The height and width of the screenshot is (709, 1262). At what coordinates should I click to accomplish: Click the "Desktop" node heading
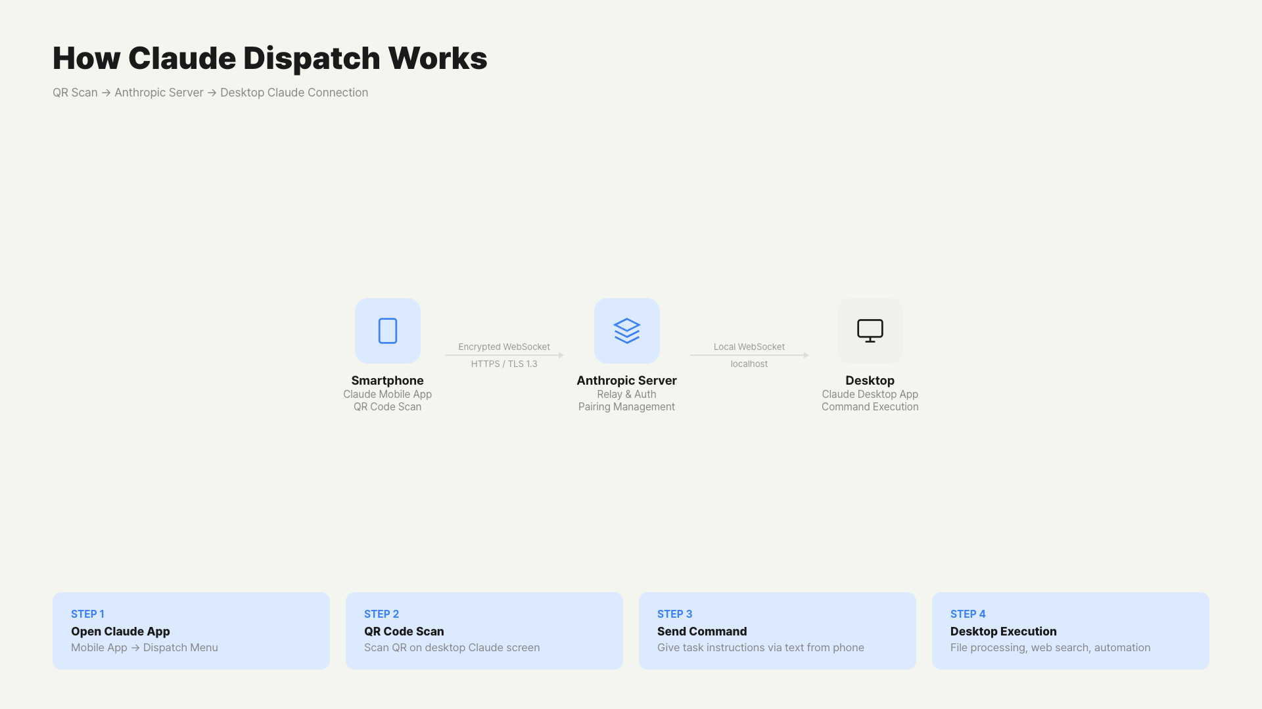pos(870,380)
